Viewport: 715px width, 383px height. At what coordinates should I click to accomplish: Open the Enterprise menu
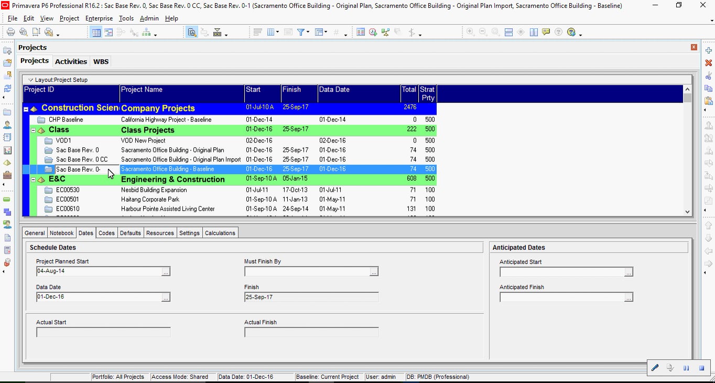[99, 18]
